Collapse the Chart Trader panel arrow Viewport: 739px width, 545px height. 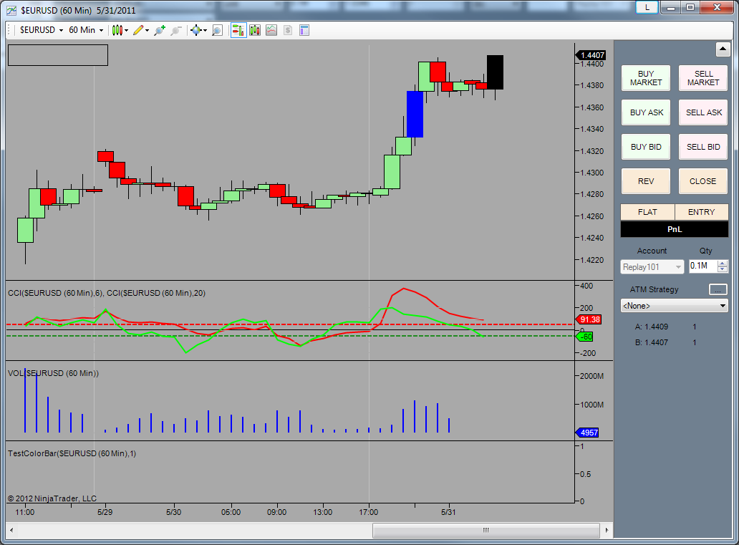point(723,49)
